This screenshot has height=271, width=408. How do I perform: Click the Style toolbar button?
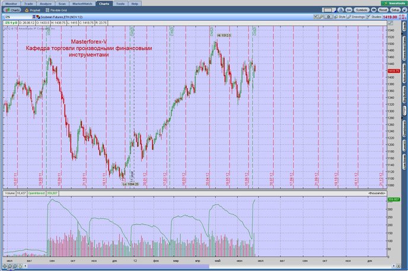(340, 17)
